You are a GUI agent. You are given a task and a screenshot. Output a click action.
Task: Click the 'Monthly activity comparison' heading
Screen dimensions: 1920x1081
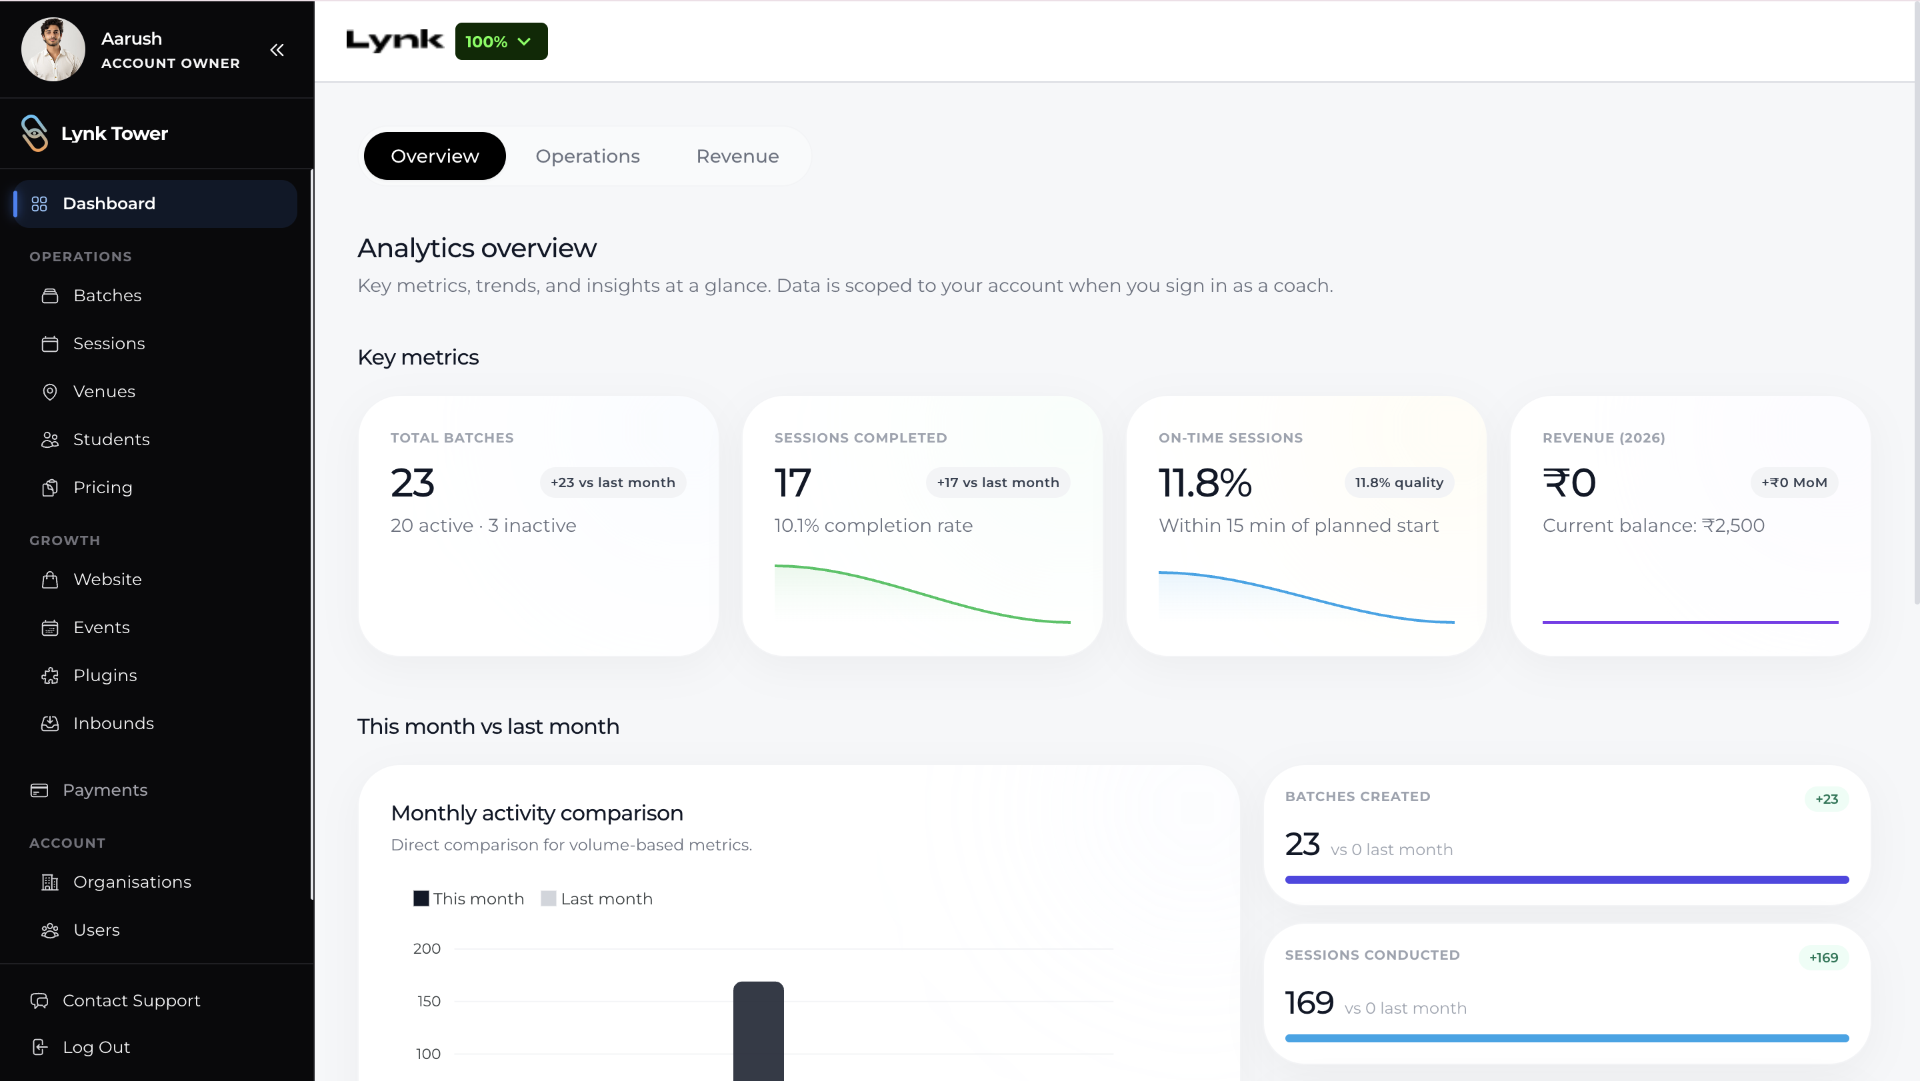pyautogui.click(x=537, y=814)
